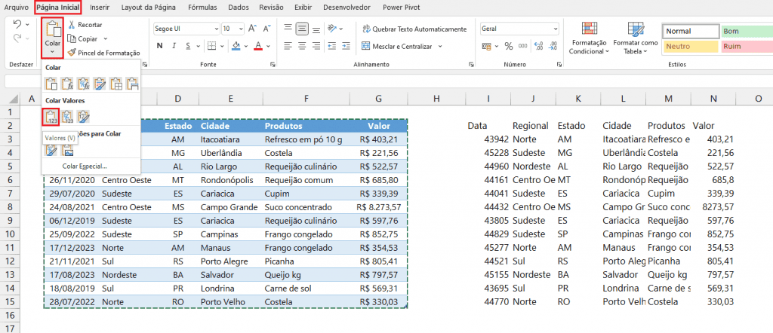
Task: Open the Segoe UI font name dropdown
Action: coord(216,29)
